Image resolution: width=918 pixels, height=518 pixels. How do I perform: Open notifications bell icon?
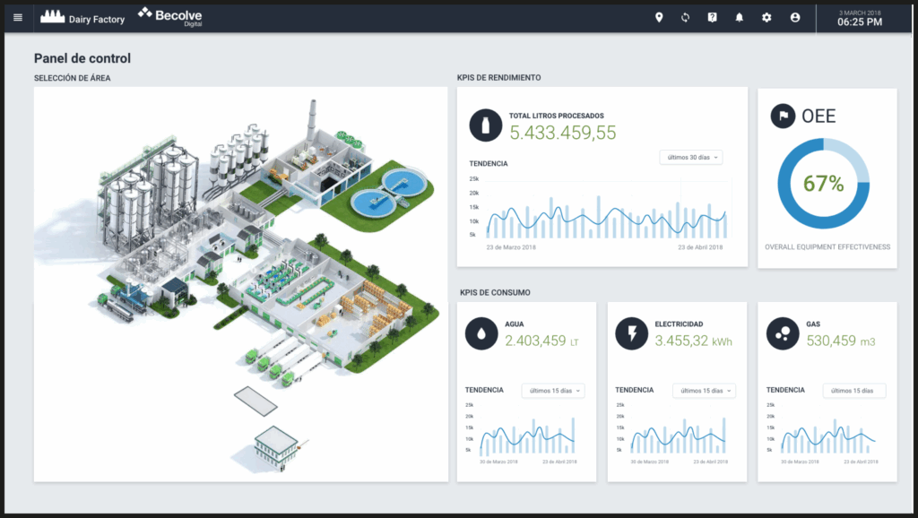coord(740,17)
